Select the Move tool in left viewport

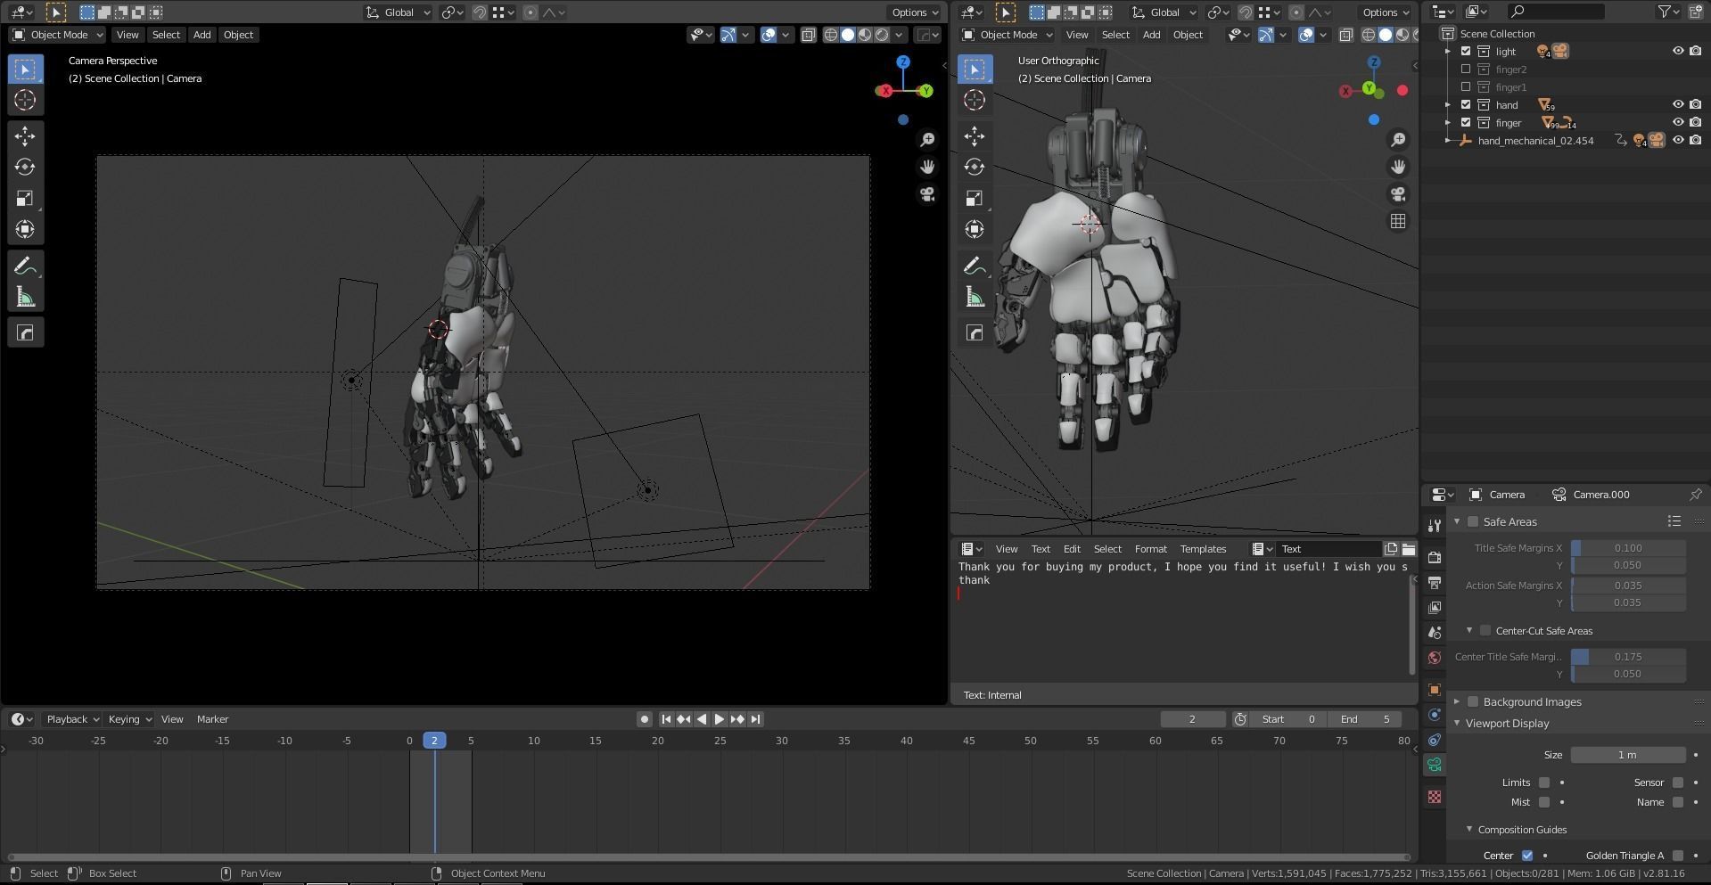(x=25, y=135)
